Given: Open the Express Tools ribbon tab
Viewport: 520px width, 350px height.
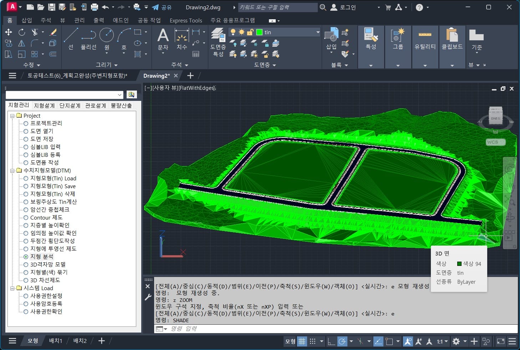Looking at the screenshot, I should [186, 20].
